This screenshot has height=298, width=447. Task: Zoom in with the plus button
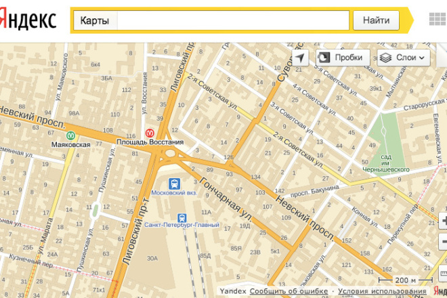[x=443, y=221]
